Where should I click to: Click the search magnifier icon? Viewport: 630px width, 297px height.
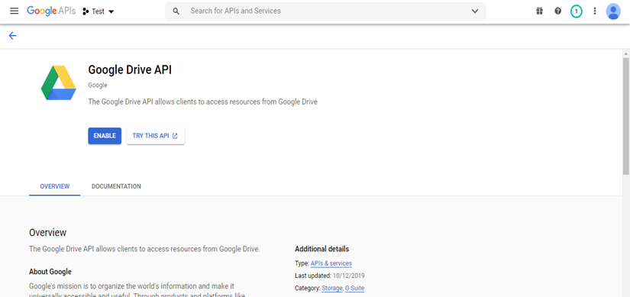point(176,11)
